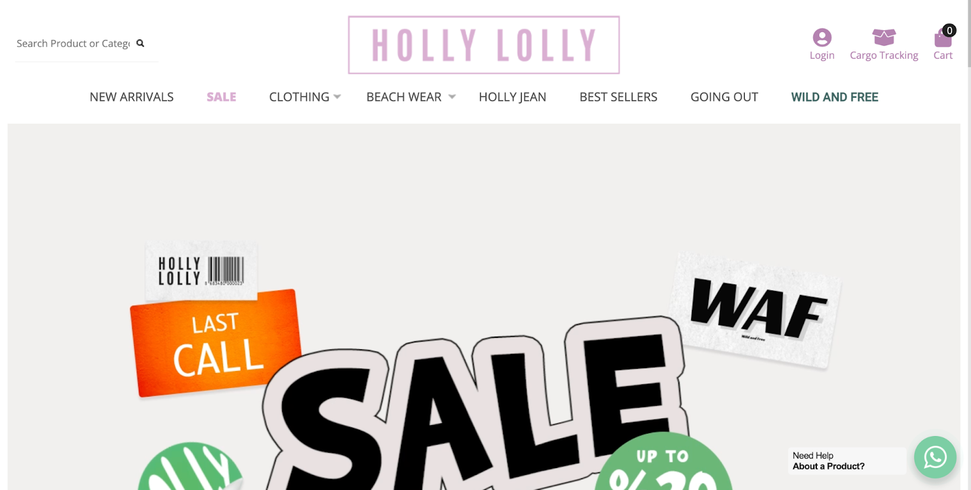Image resolution: width=971 pixels, height=490 pixels.
Task: Click the Cargo Tracking link text
Action: coord(884,55)
